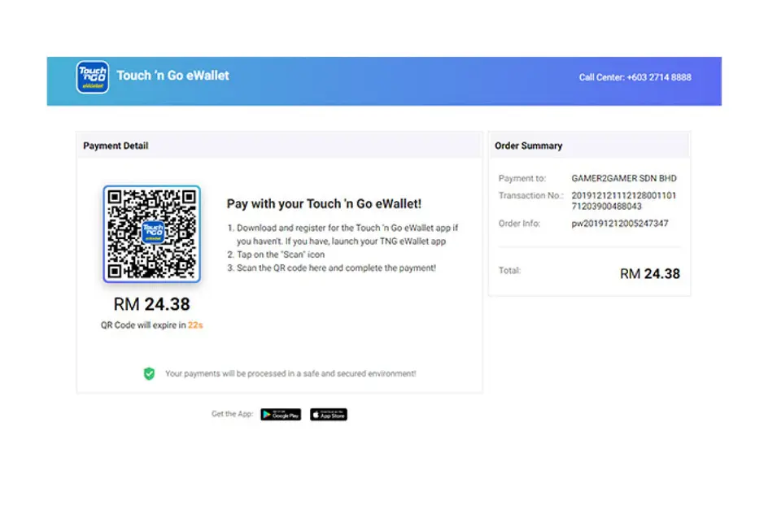Click the eWallet badge under the Touch 'n Go logo
Screen dimensions: 768x527
[x=92, y=85]
